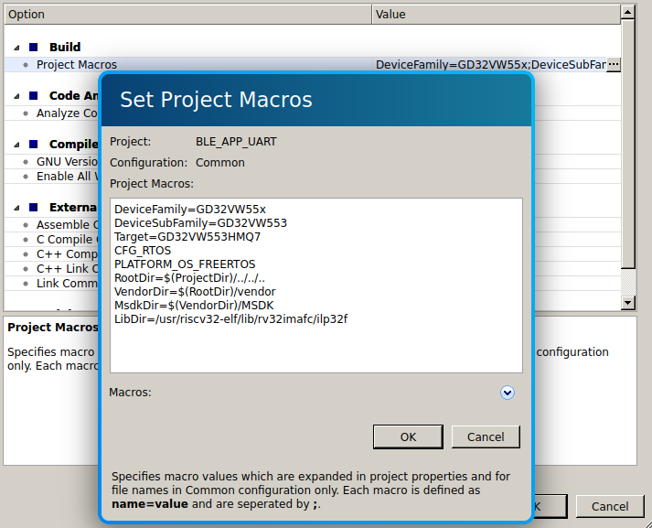Collapse the Code An category triangle
The image size is (652, 528).
point(16,95)
